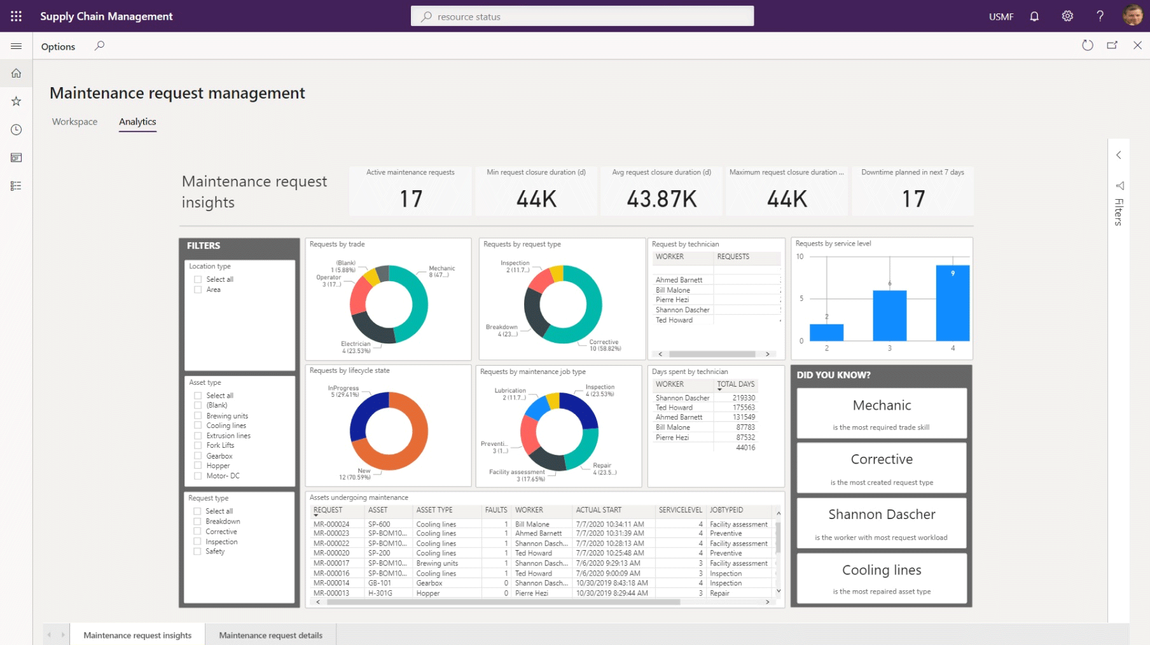1150x645 pixels.
Task: Open the Workspaces icon in sidebar
Action: [x=17, y=158]
